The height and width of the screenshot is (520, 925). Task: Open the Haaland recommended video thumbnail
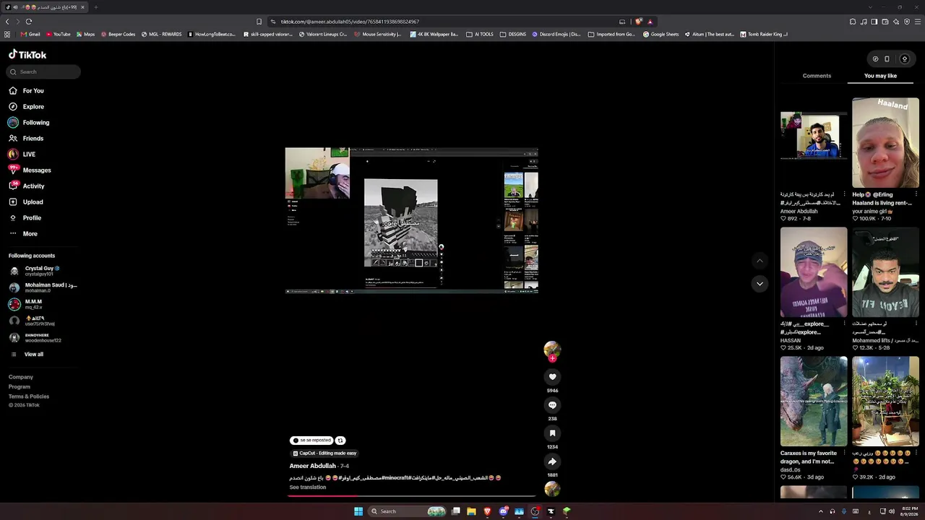pyautogui.click(x=885, y=143)
